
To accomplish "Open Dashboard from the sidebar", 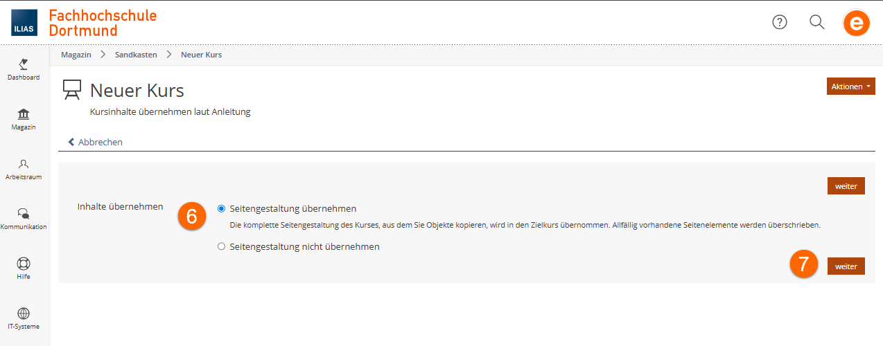I will pyautogui.click(x=24, y=69).
